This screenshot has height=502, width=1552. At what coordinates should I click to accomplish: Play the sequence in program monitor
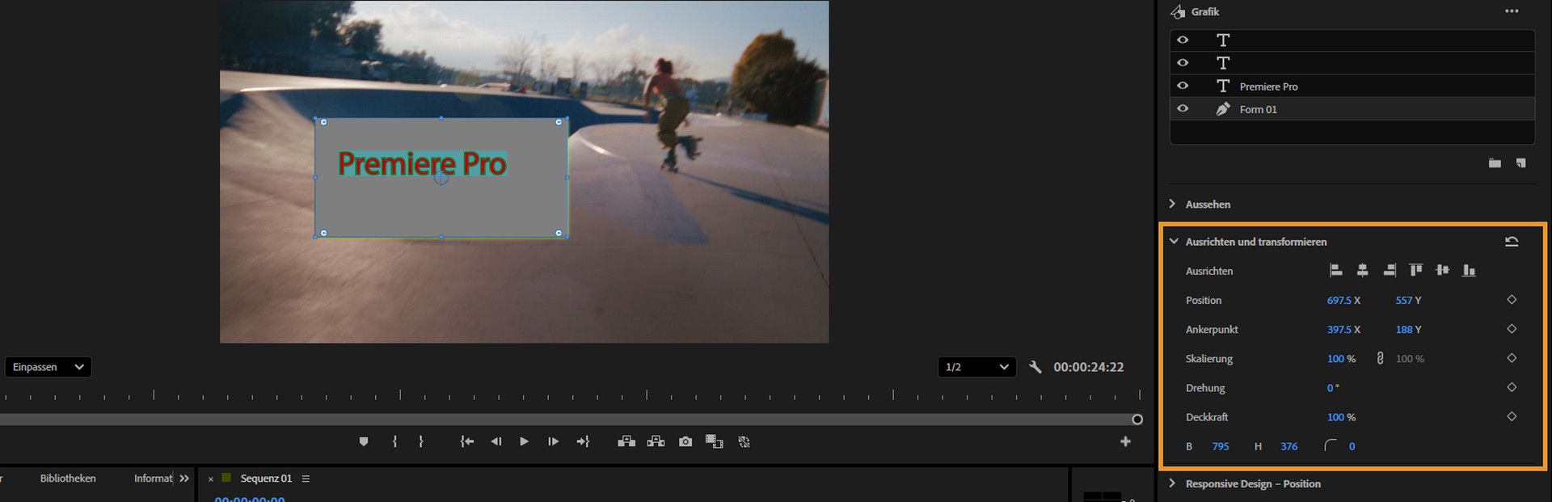pos(524,441)
